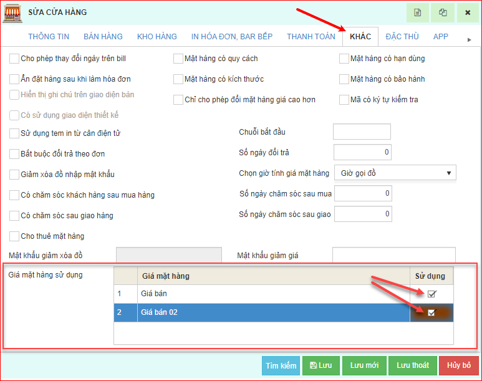Click the Tìm kiếm button

point(281,365)
